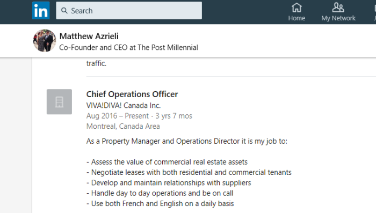
Task: Open the VIVA!DIVA! Canada Inc. company link
Action: click(124, 105)
